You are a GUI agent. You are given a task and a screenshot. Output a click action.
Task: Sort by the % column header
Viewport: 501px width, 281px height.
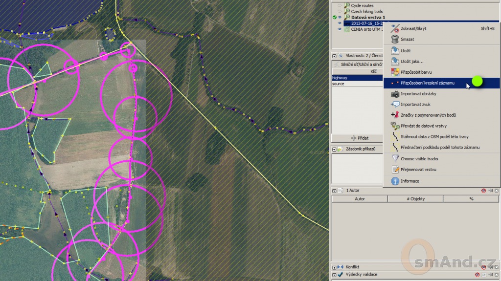(x=471, y=199)
